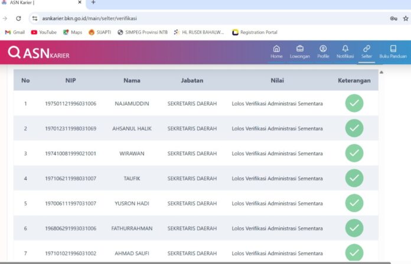
Task: Go to Profile page icon
Action: click(x=323, y=49)
